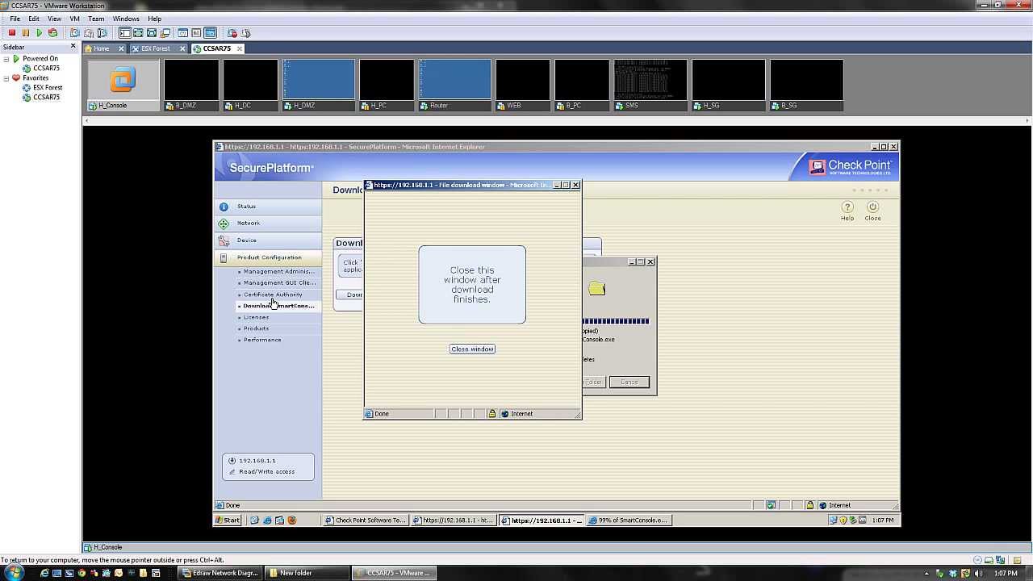Click the Capture Screen toolbar icon
Image resolution: width=1033 pixels, height=581 pixels.
click(x=232, y=33)
